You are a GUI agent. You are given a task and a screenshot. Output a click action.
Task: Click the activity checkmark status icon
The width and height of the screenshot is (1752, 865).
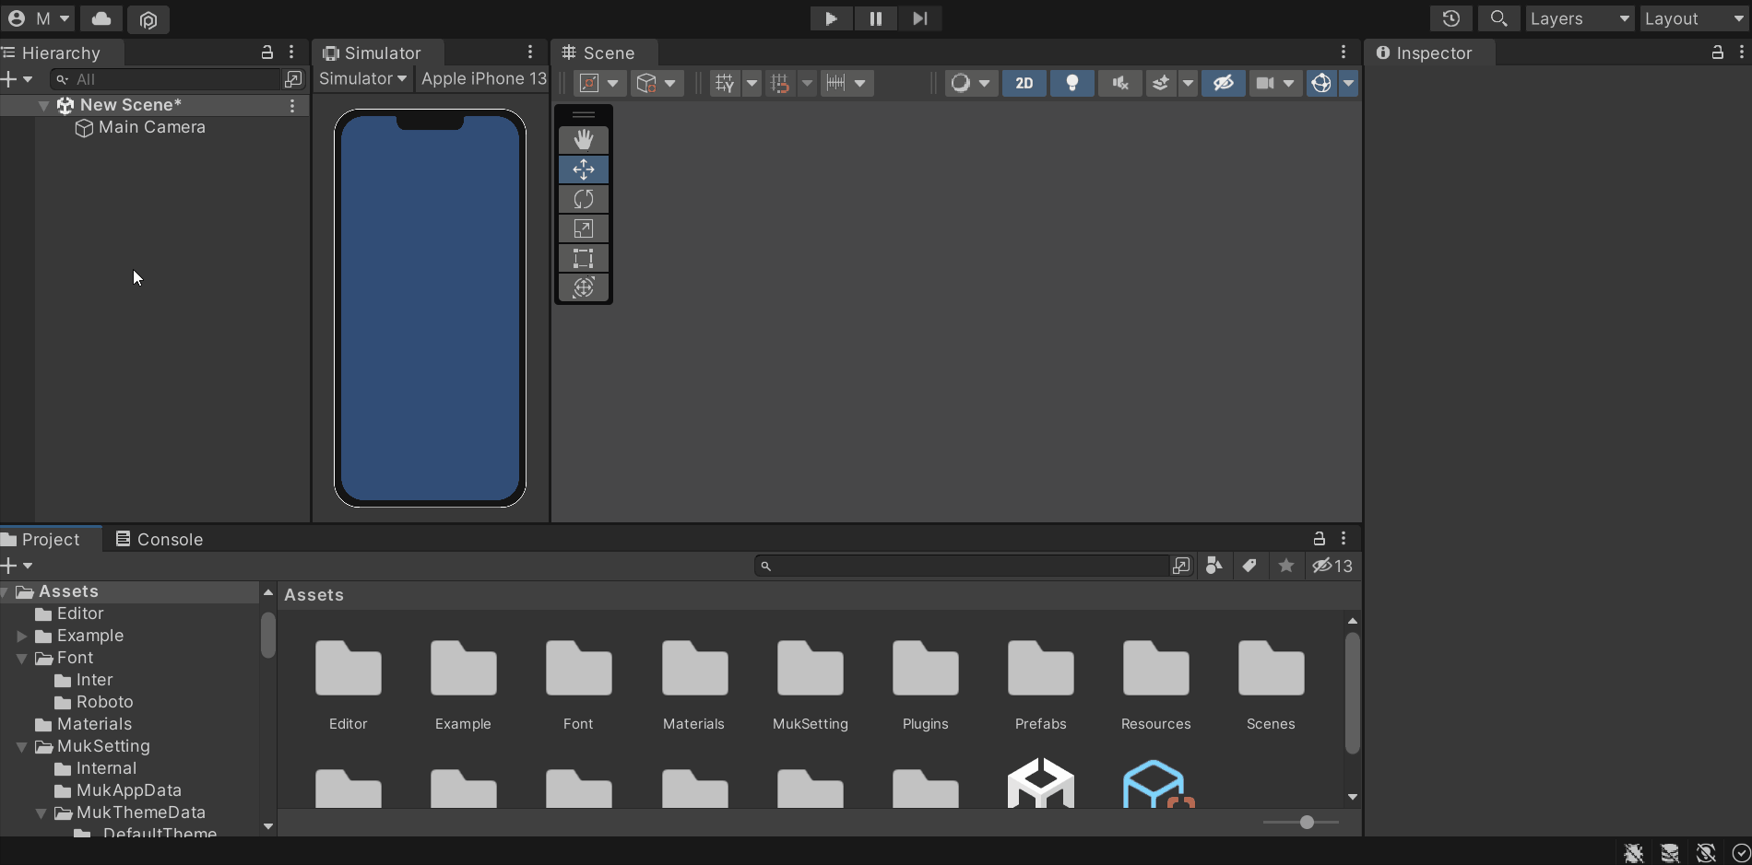coord(1741,853)
